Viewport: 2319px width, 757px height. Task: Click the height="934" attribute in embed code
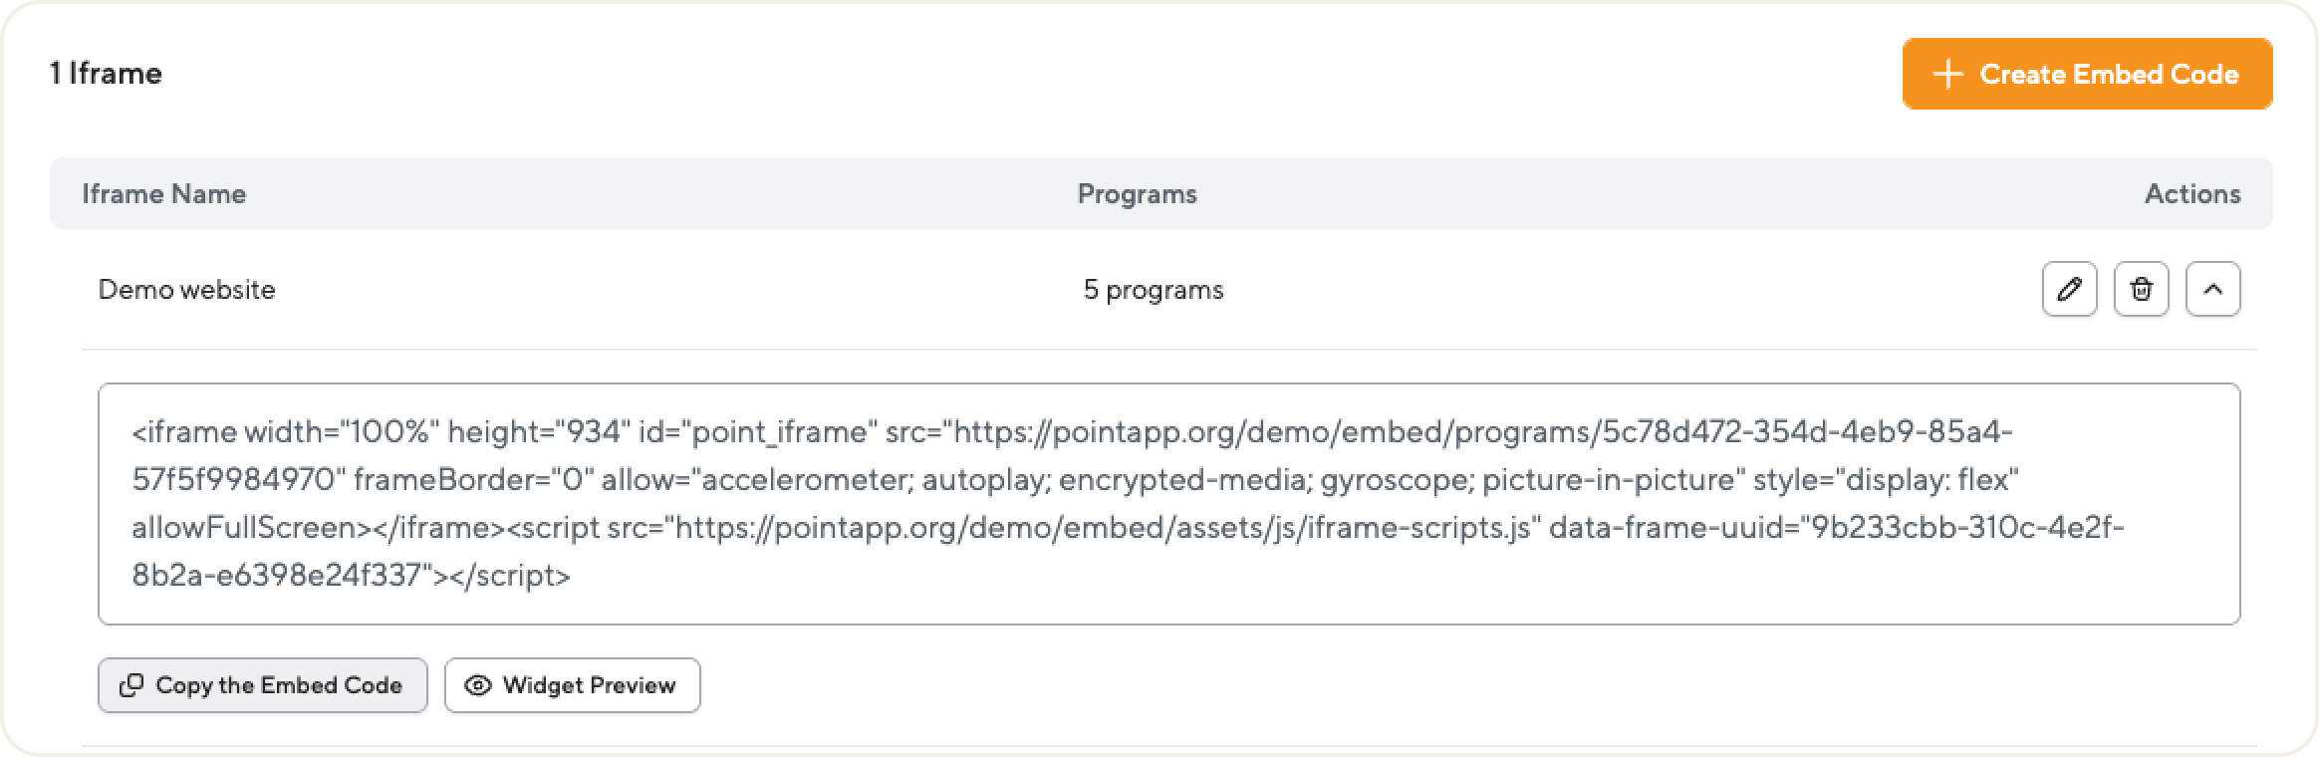[539, 432]
